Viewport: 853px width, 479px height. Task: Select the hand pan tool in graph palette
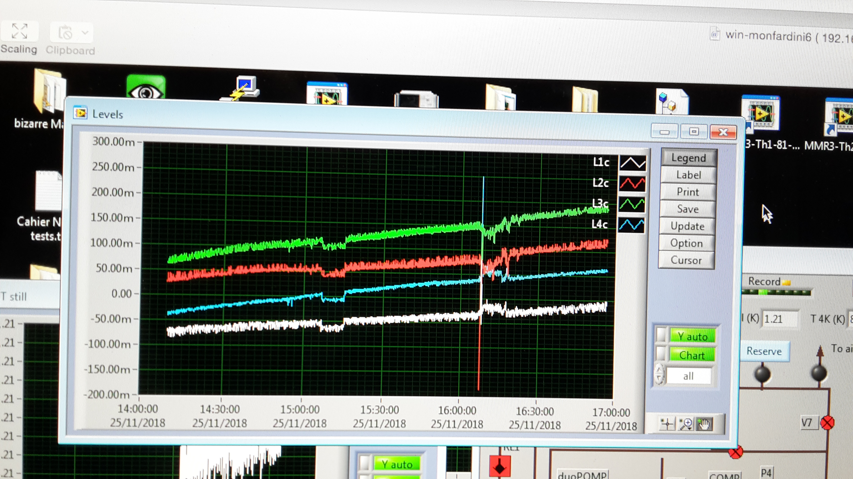704,424
